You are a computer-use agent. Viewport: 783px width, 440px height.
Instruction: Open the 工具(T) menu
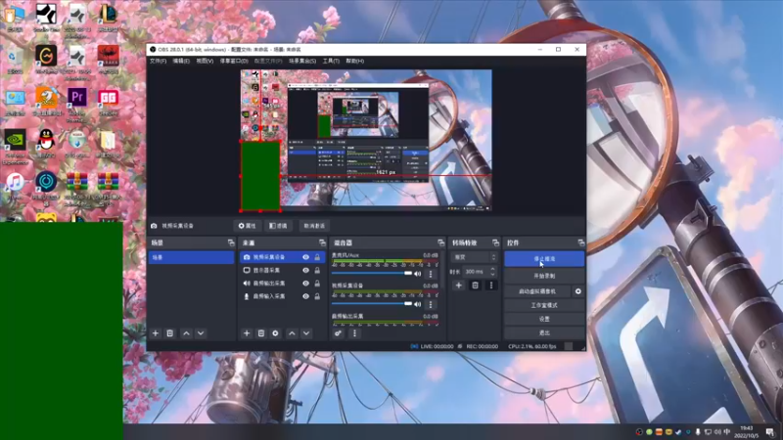tap(331, 61)
